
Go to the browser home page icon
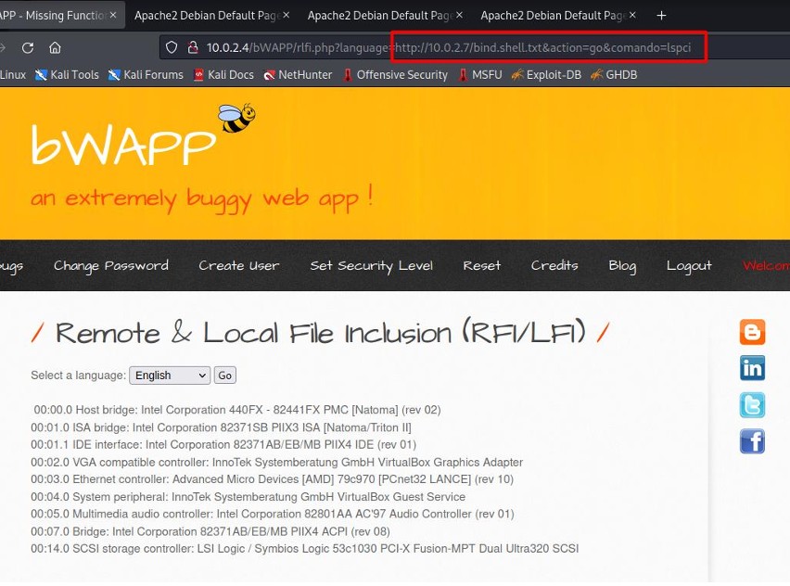coord(55,48)
